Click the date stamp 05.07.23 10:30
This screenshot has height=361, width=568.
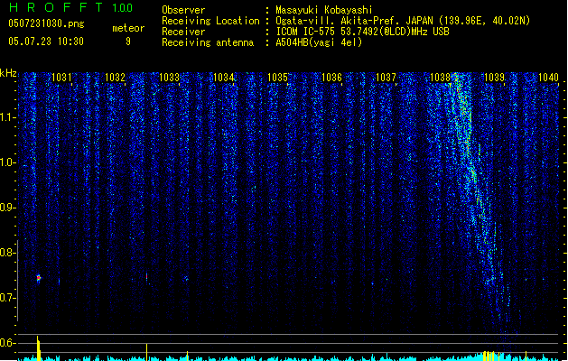point(46,42)
